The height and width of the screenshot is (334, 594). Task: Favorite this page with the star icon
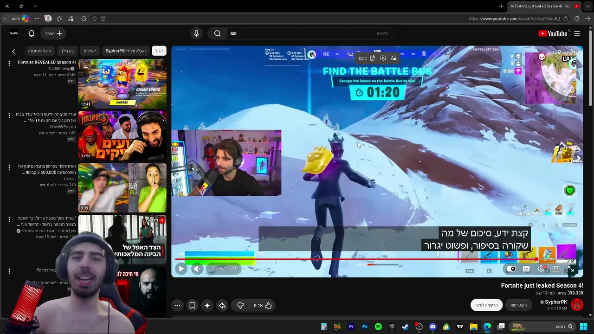click(x=94, y=19)
